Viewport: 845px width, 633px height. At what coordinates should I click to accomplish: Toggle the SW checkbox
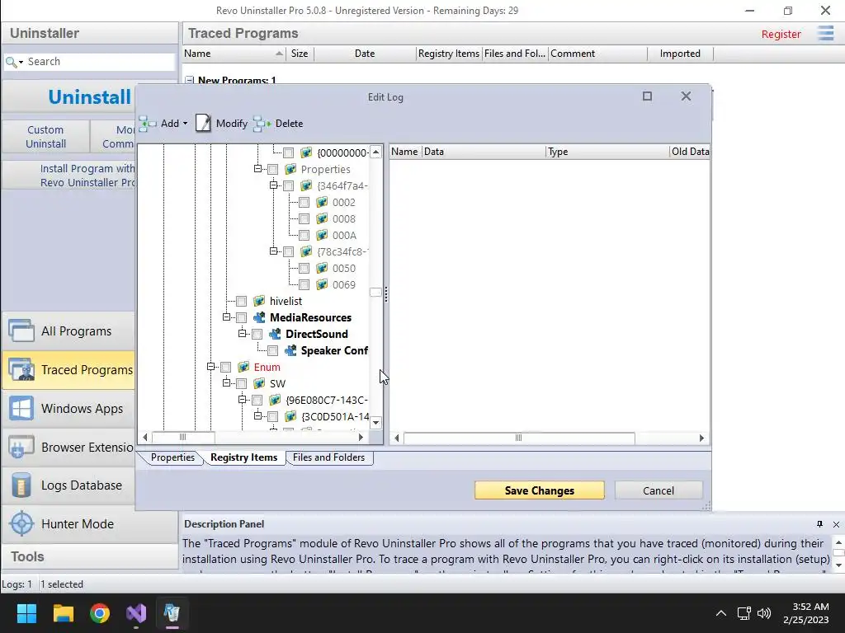pyautogui.click(x=242, y=384)
